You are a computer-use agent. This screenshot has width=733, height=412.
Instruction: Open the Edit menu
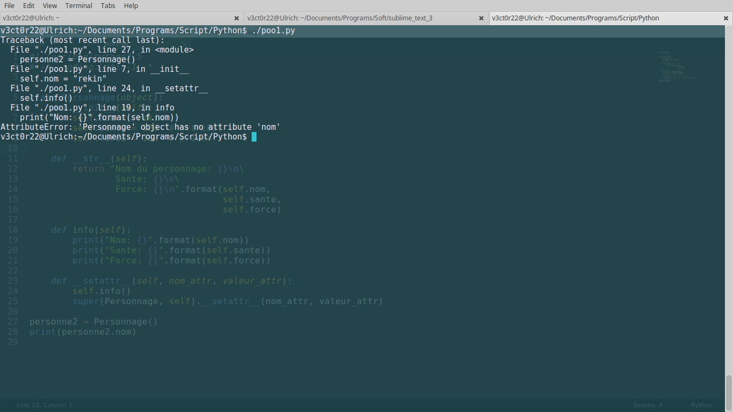(28, 5)
